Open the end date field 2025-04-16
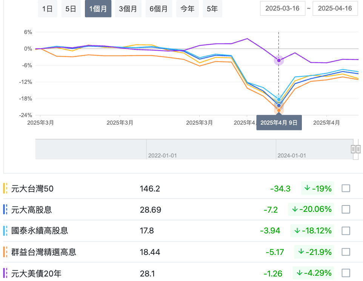Viewport: 363px width, 281px height. point(335,9)
